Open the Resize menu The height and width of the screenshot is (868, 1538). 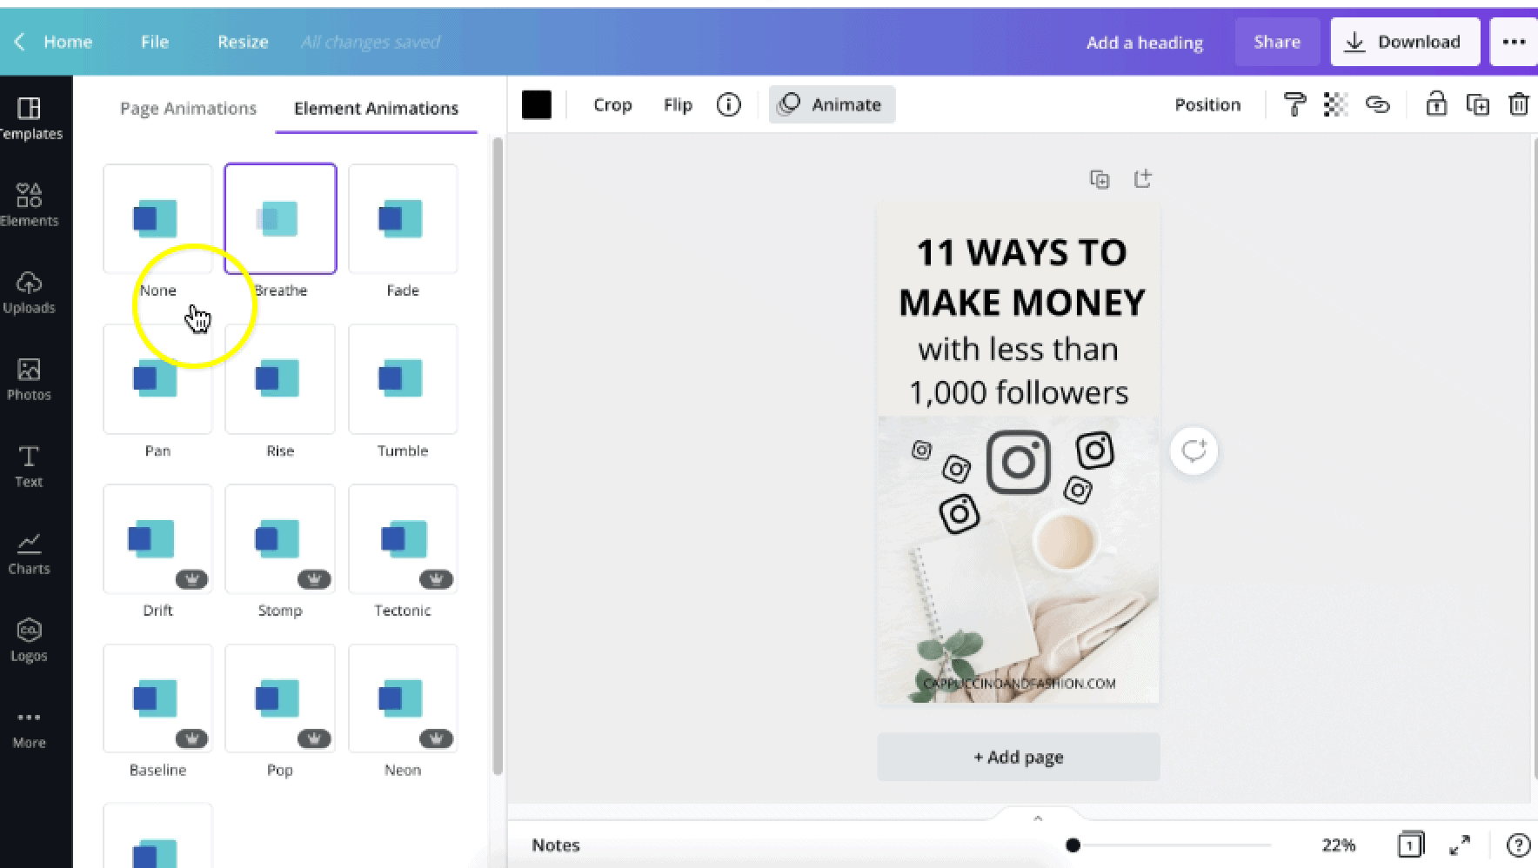coord(243,42)
